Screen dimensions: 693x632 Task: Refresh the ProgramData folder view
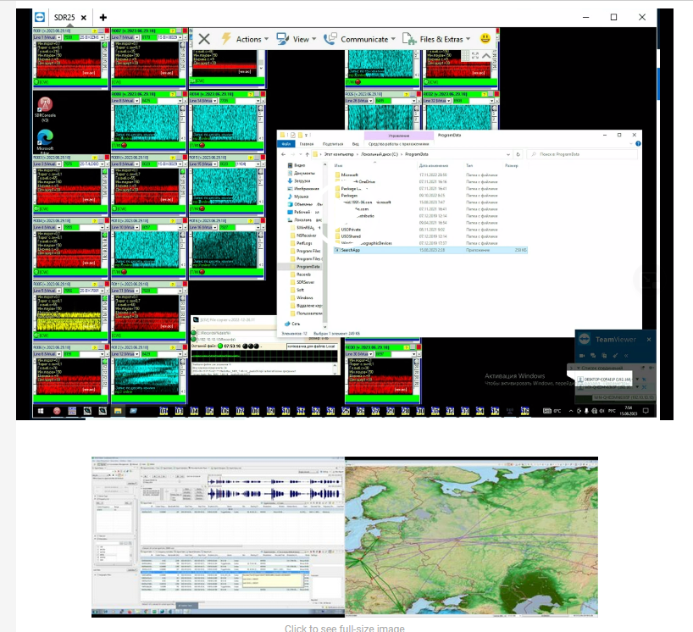(518, 154)
